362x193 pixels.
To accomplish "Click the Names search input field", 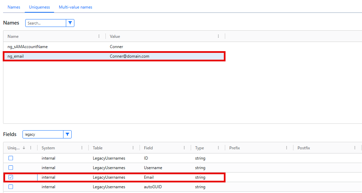I will 46,23.
